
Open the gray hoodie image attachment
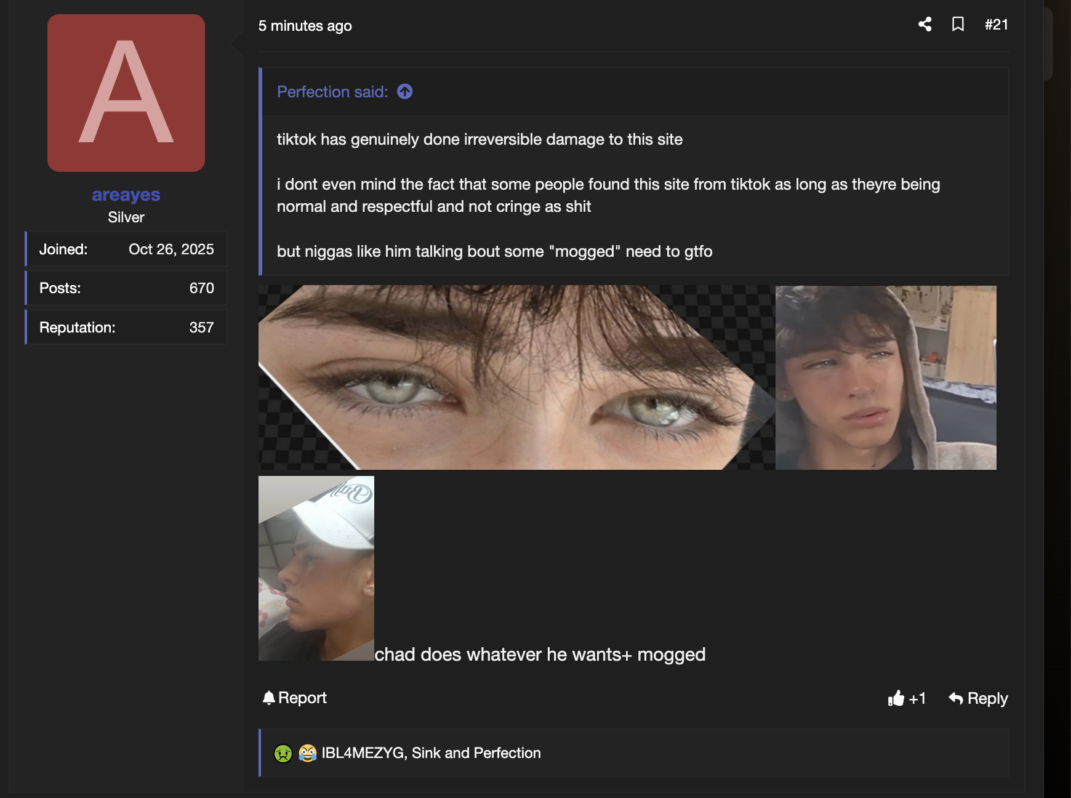[x=885, y=377]
